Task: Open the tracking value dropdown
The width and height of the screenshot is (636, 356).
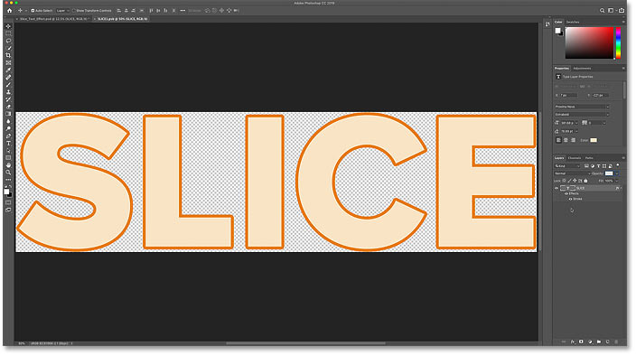Action: pyautogui.click(x=604, y=123)
